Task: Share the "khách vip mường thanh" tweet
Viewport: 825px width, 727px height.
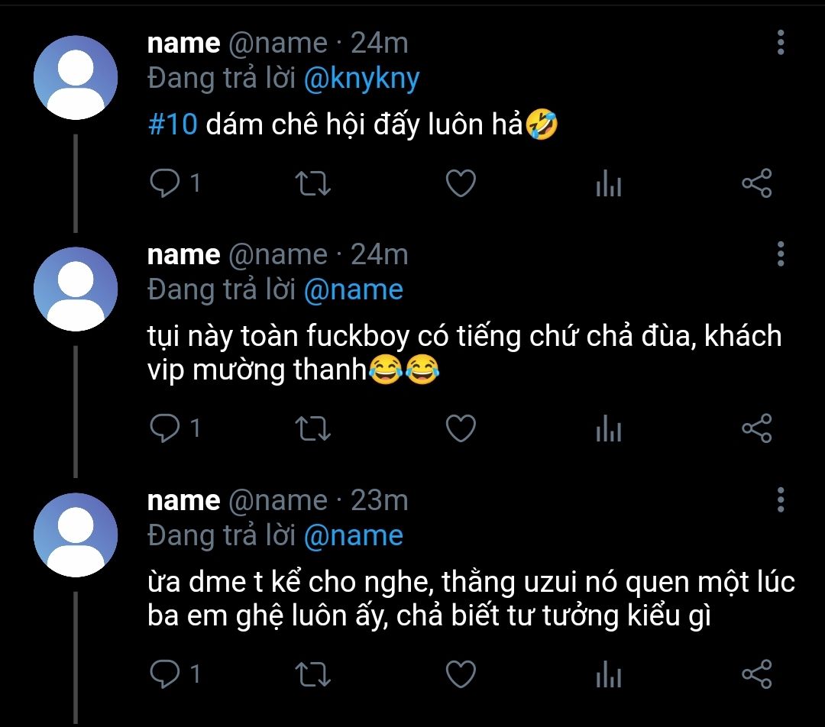Action: [x=757, y=428]
